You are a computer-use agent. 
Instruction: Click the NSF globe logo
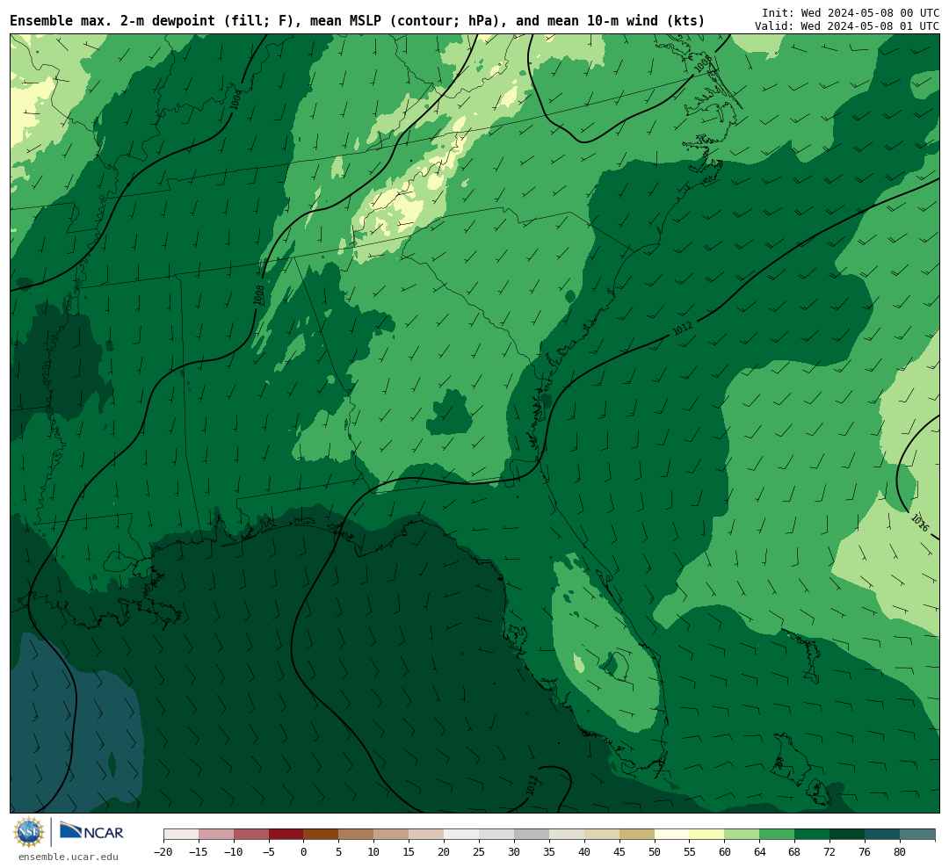[x=29, y=832]
